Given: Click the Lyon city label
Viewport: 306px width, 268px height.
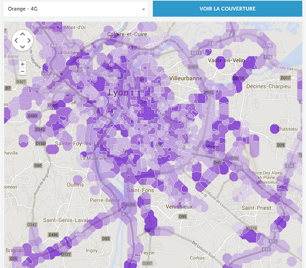Looking at the screenshot, I should (119, 93).
